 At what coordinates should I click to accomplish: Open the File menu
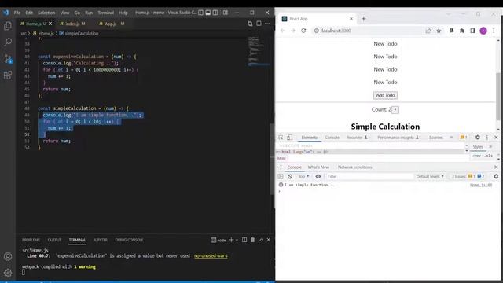coord(17,13)
